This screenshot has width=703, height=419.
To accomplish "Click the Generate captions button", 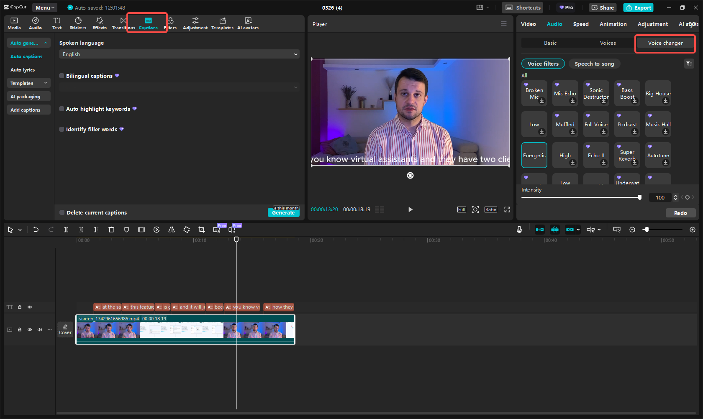I will 283,212.
